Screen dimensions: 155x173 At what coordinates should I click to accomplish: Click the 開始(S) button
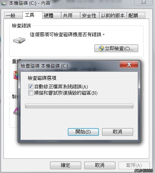tap(83, 132)
